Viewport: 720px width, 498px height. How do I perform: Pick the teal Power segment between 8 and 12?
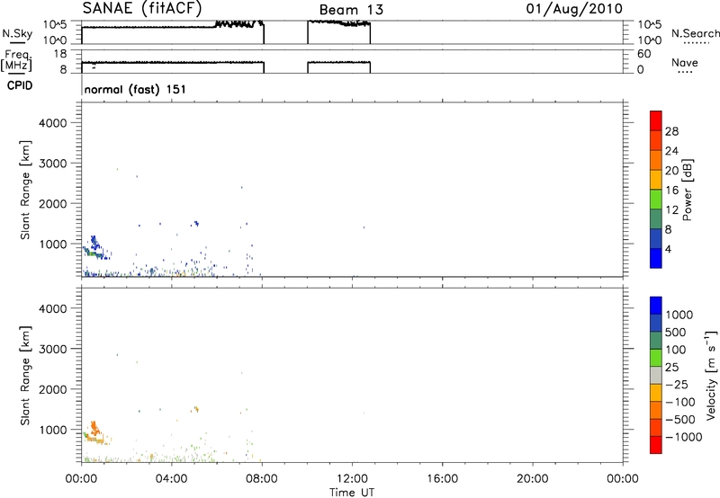point(656,218)
